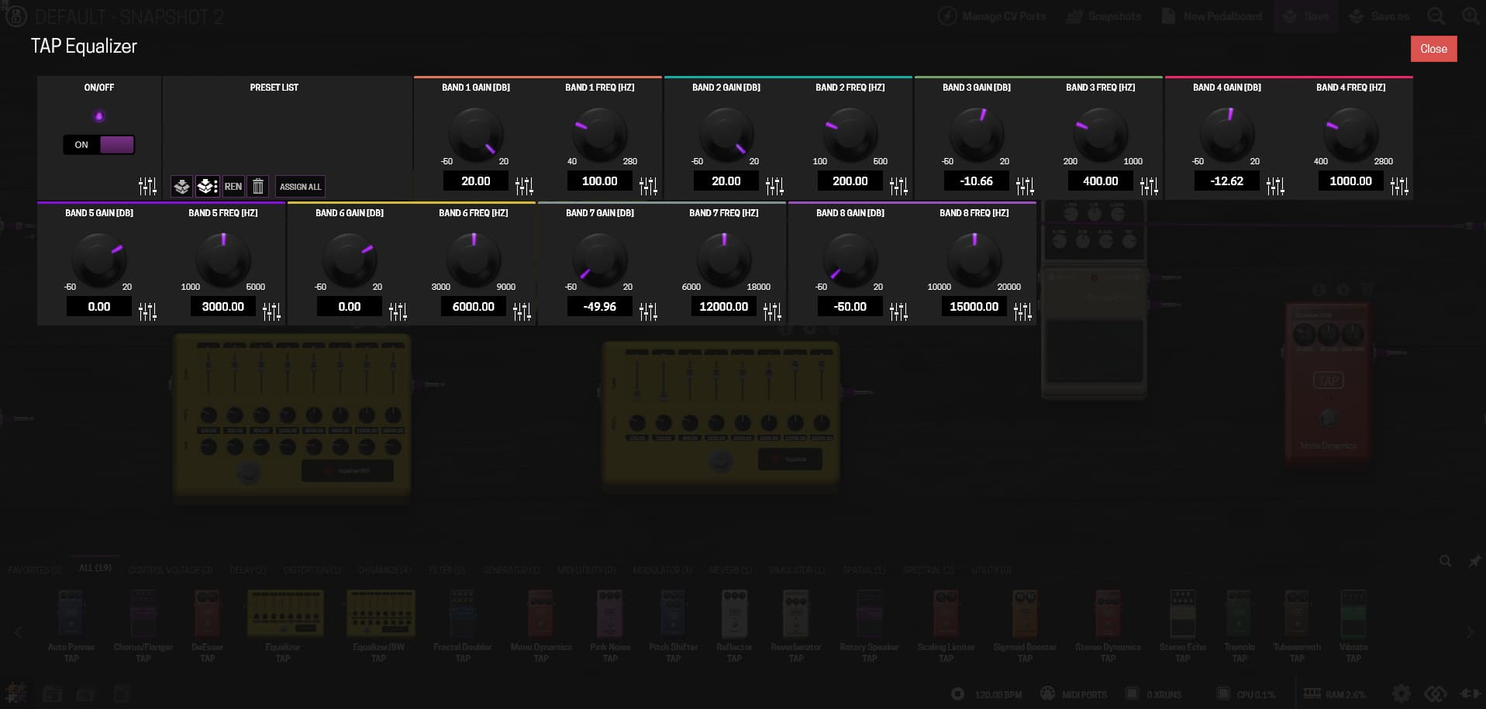Click the 120.00 BPM tempo display

click(x=998, y=694)
